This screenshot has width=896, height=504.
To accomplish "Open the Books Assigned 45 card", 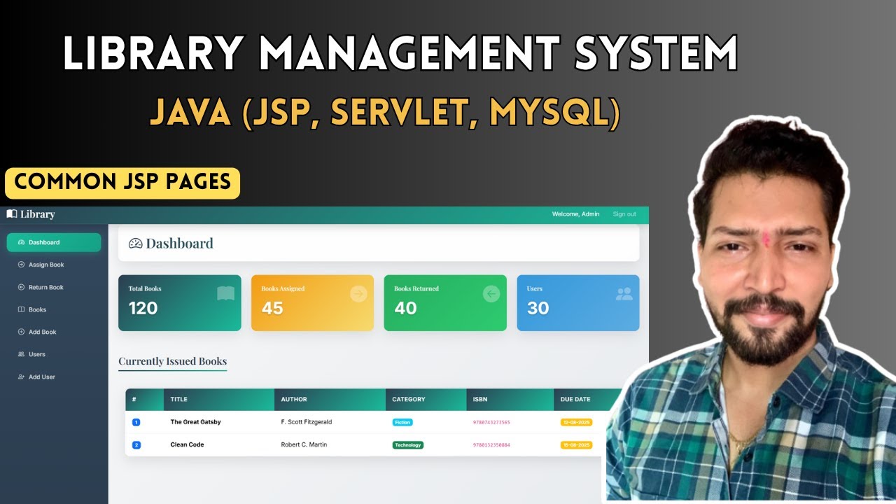I will 312,303.
